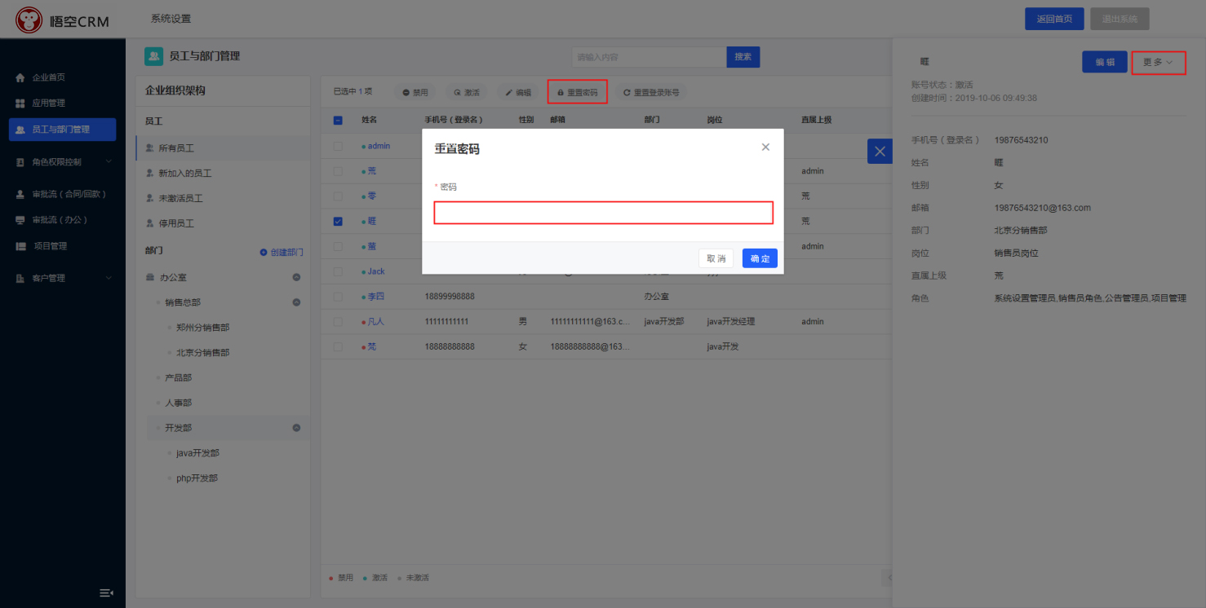The image size is (1206, 608).
Task: Select 北京分销售部 department in tree
Action: click(202, 353)
